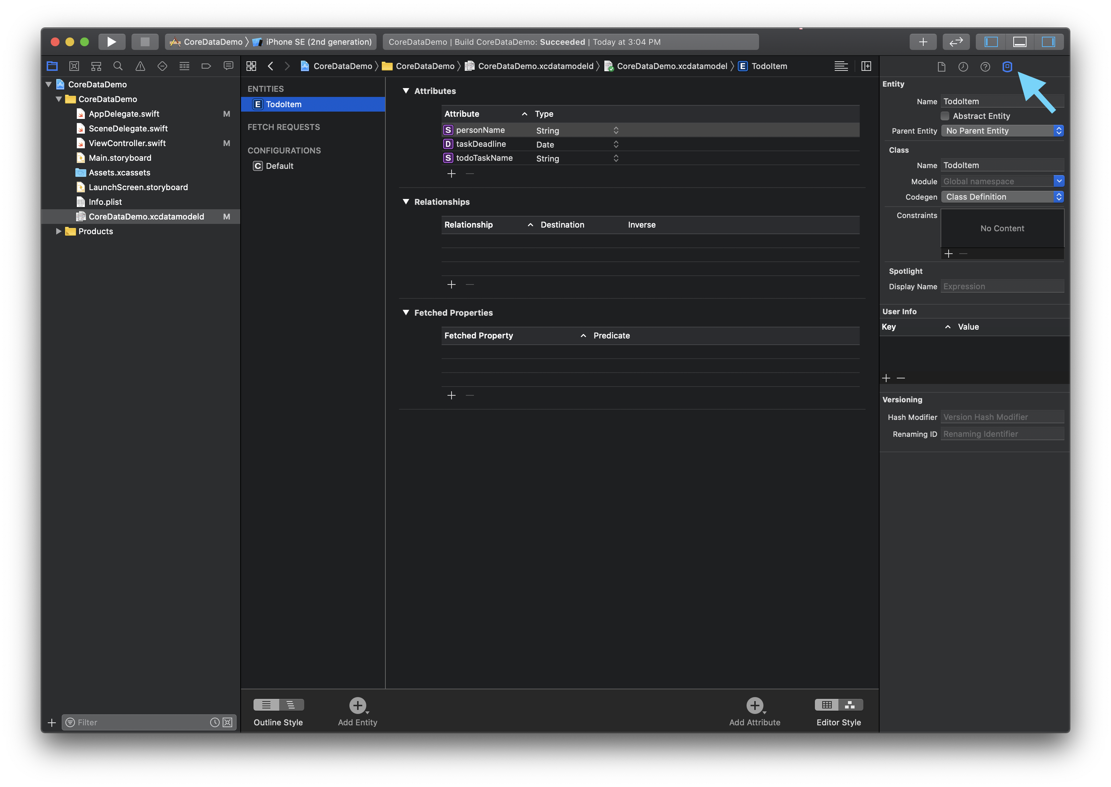
Task: Add a new attribute with plus
Action: pos(451,174)
